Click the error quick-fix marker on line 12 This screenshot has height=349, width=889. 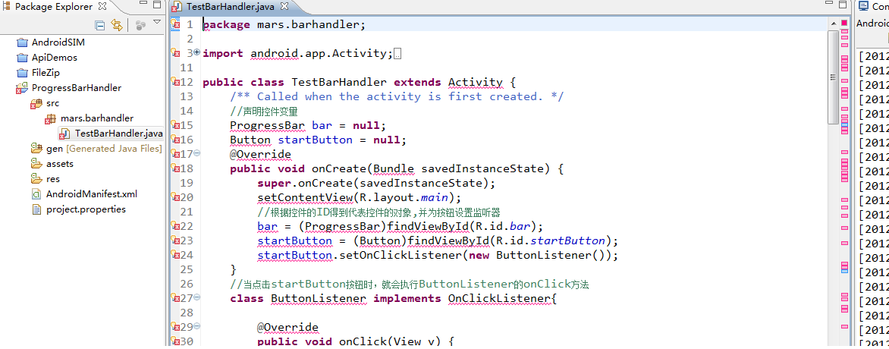[175, 82]
